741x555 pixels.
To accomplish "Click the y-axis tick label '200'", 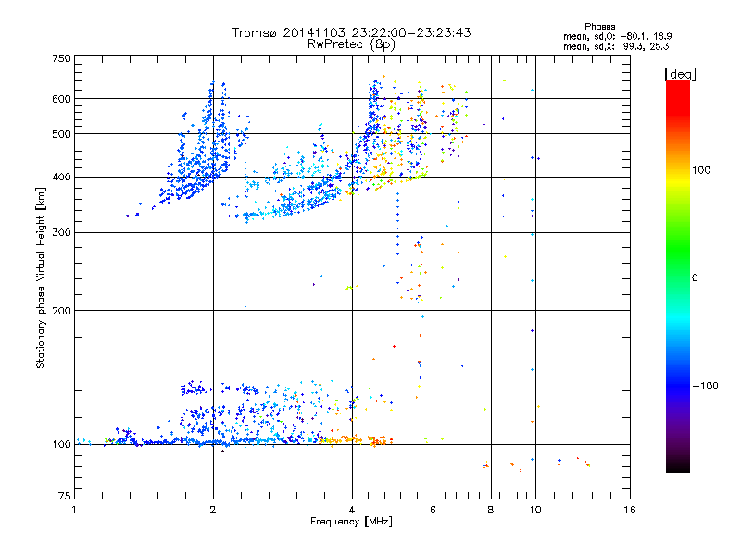I will pos(61,311).
